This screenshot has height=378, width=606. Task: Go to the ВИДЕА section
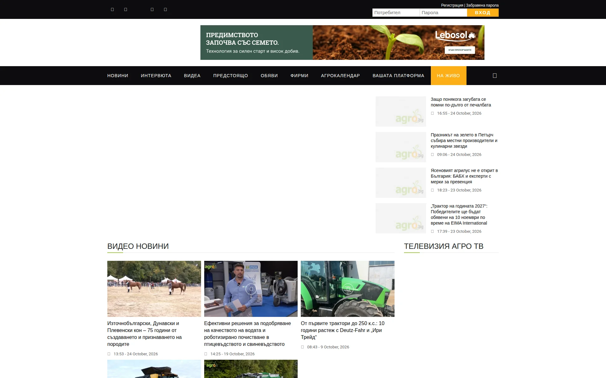coord(192,76)
